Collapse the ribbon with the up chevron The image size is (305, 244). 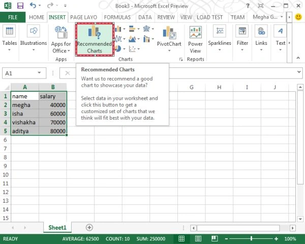[x=298, y=58]
